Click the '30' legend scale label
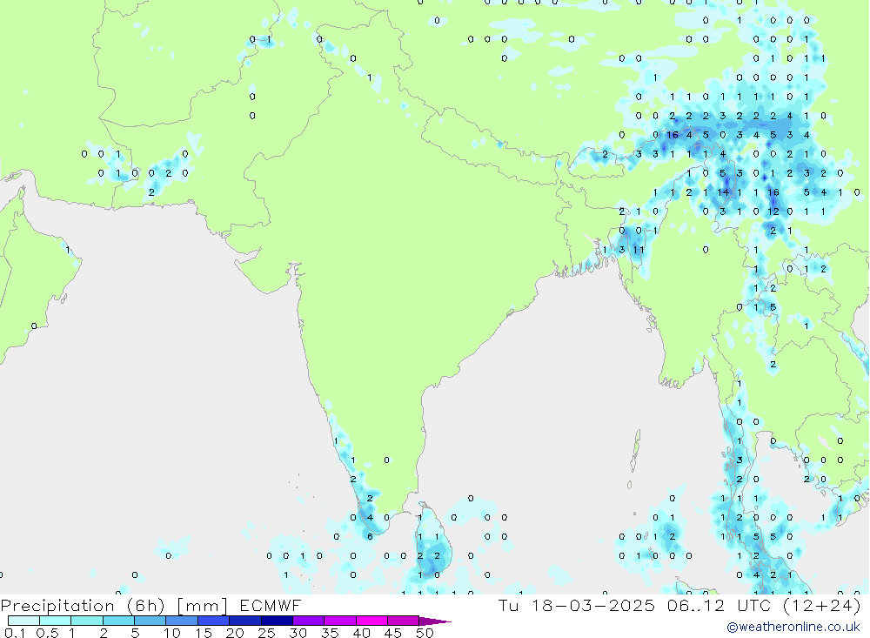The image size is (870, 638). pyautogui.click(x=298, y=633)
